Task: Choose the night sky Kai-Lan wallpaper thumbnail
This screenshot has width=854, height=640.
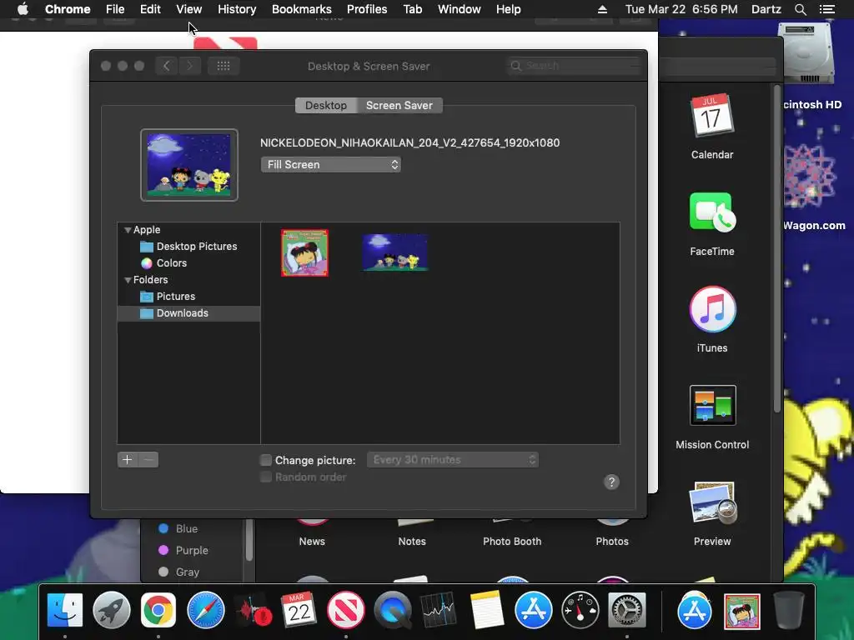Action: coord(394,252)
